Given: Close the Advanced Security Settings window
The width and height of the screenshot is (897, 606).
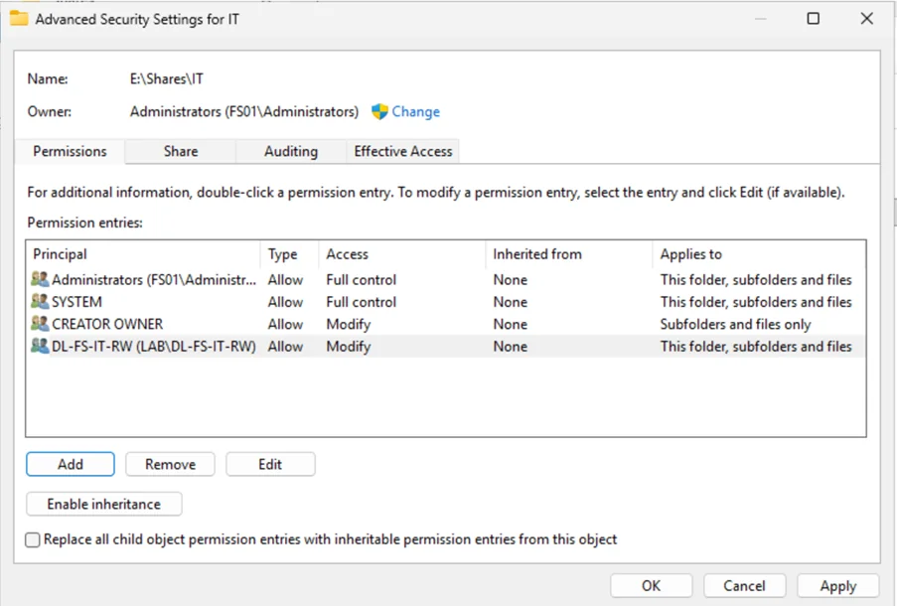Looking at the screenshot, I should pos(866,18).
